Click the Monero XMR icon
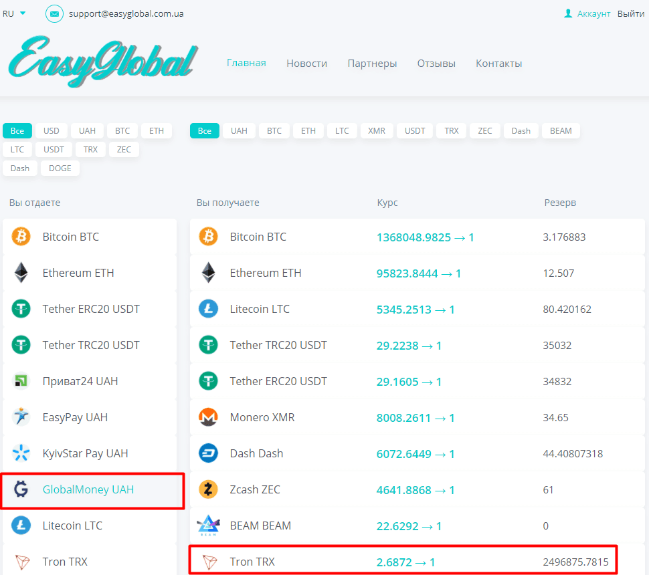 coord(208,417)
